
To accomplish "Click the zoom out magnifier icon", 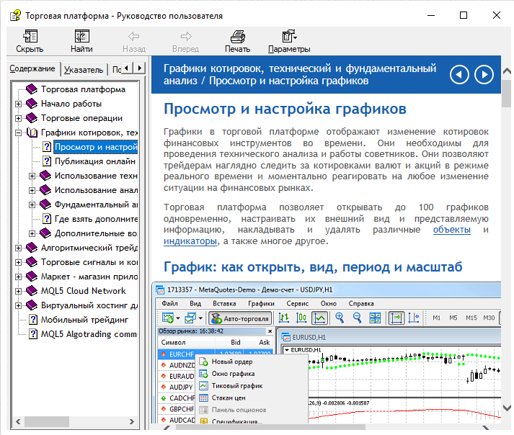I will 358,318.
